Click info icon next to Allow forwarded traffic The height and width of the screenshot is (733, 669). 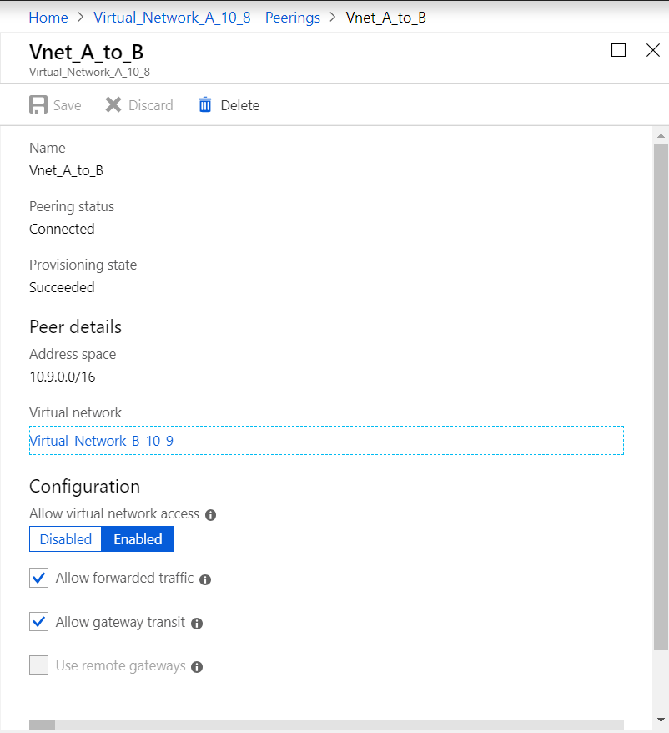click(x=205, y=579)
